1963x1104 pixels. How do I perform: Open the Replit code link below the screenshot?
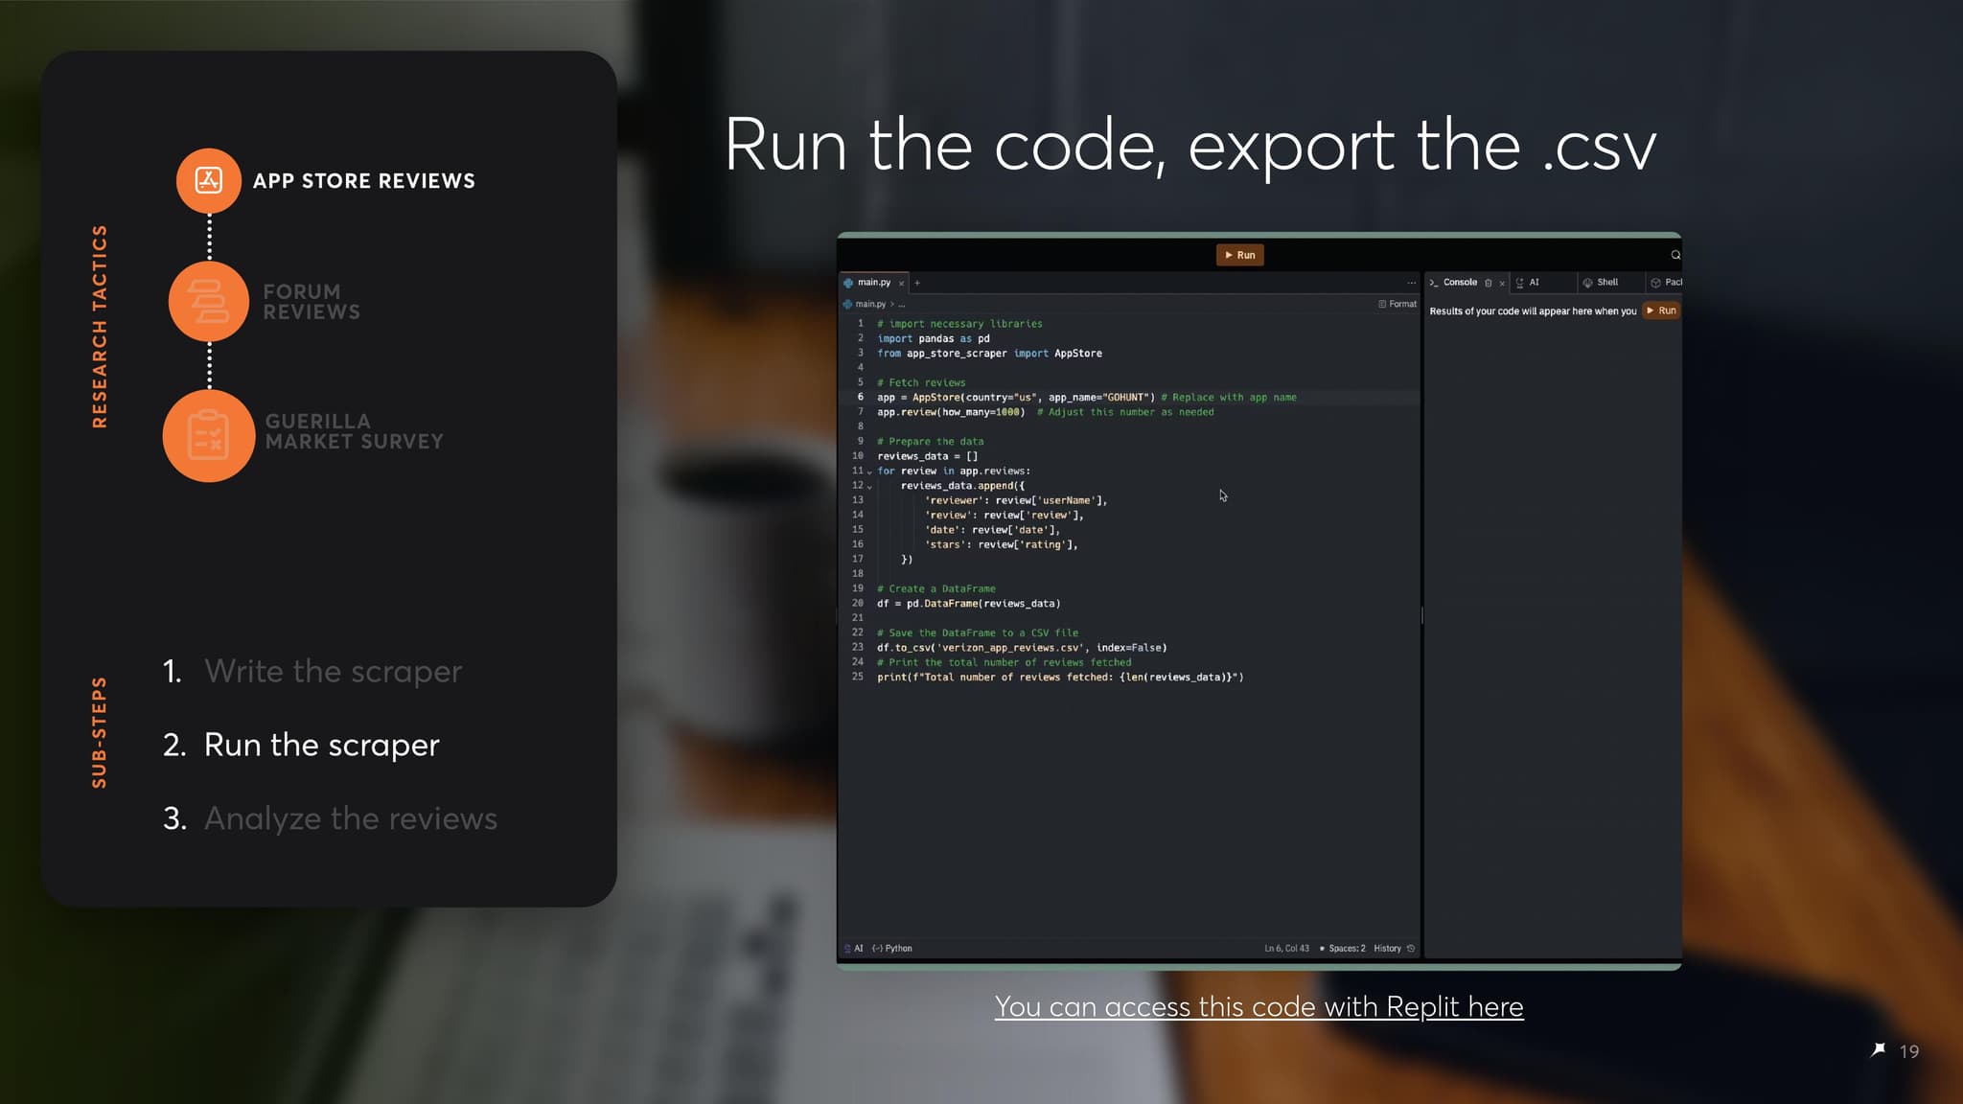point(1259,1006)
